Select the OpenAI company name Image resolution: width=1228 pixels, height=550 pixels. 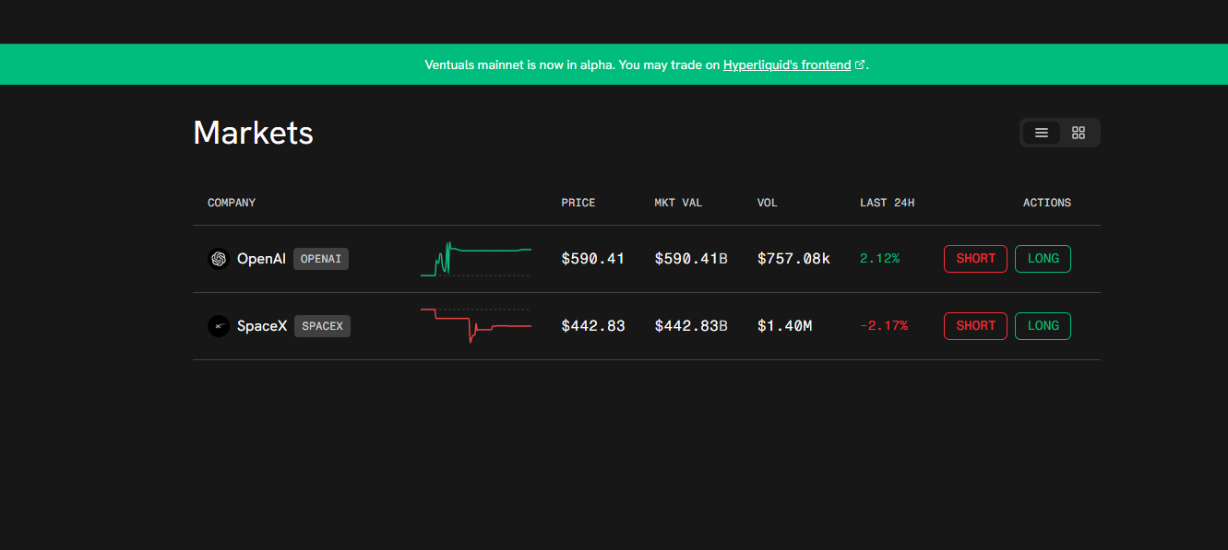coord(261,259)
